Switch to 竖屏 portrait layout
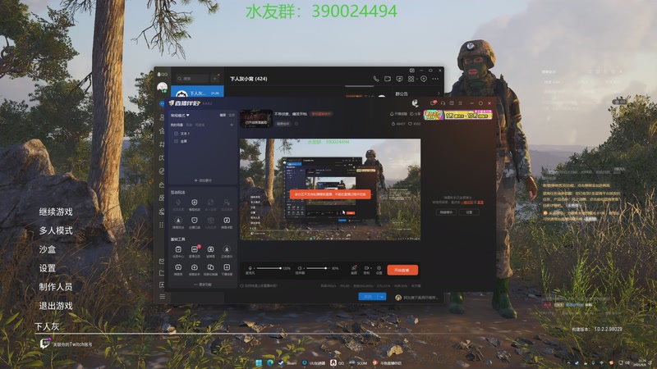 (x=232, y=115)
